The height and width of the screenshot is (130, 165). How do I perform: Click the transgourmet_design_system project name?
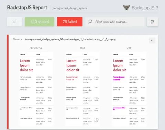(70, 8)
